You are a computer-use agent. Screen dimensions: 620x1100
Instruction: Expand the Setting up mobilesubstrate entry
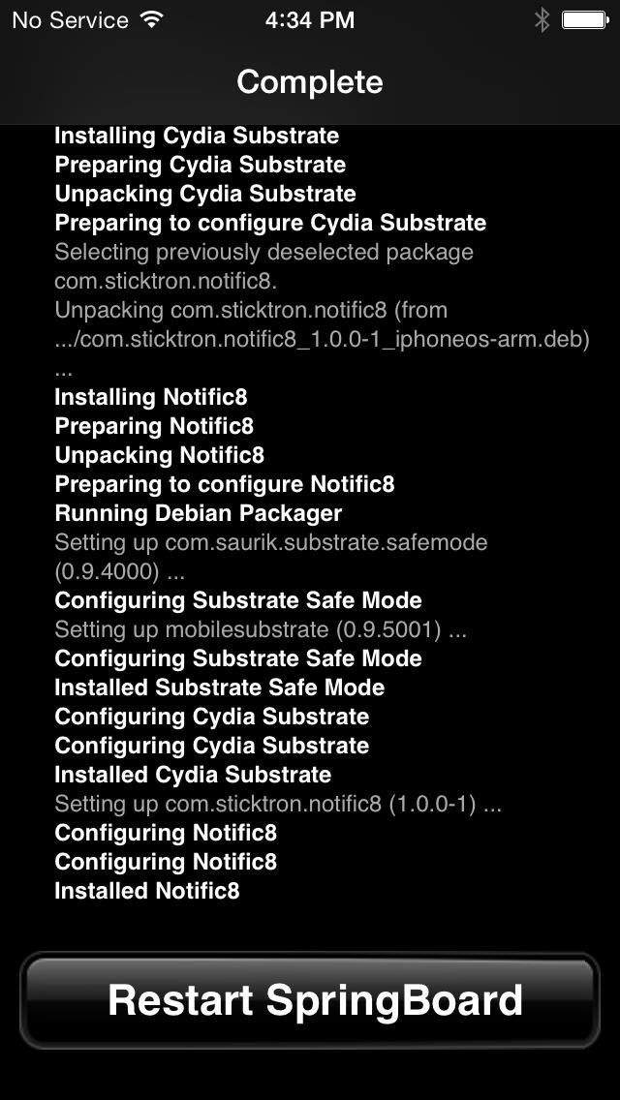[x=262, y=629]
